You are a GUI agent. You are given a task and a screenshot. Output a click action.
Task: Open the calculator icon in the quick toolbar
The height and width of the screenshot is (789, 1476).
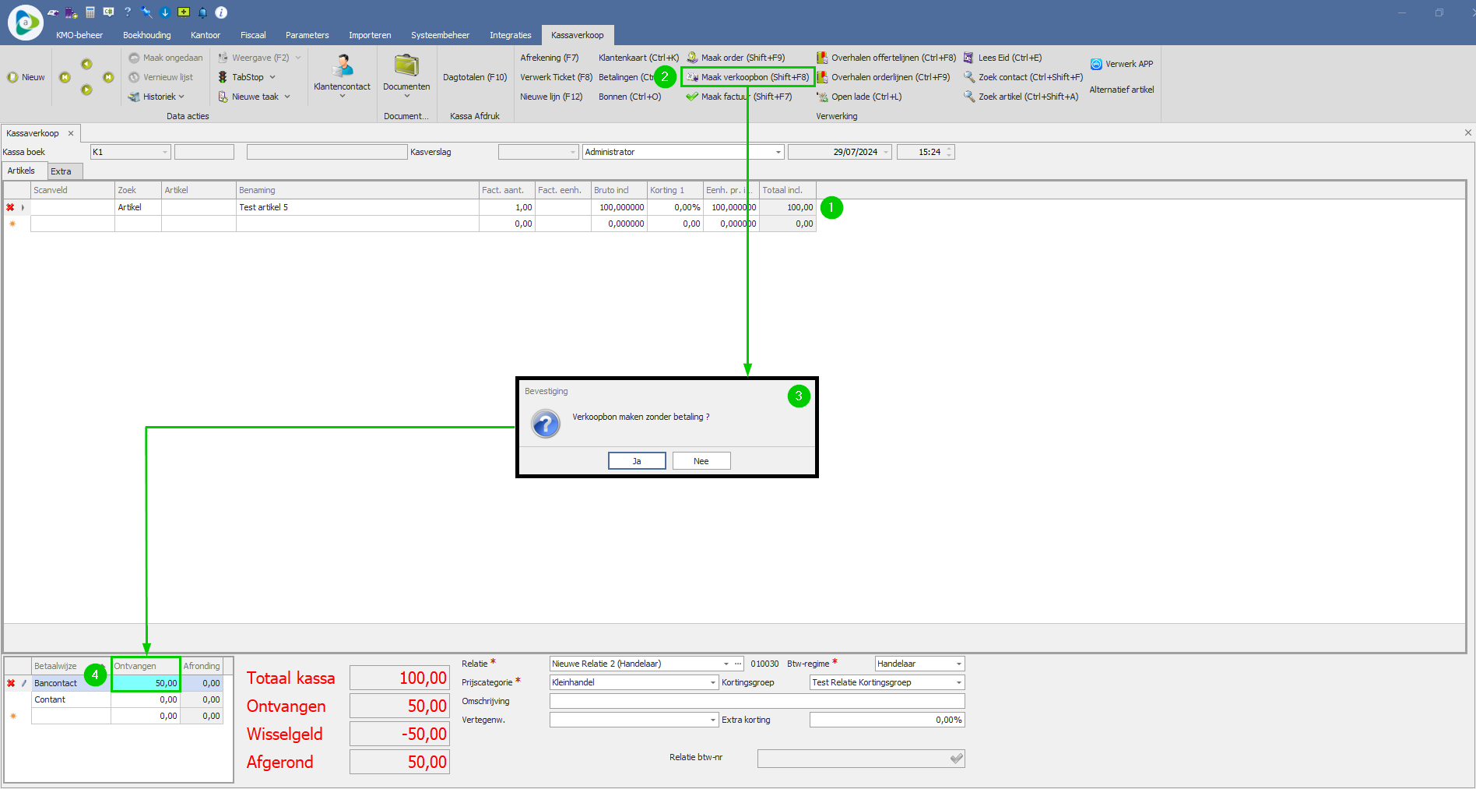[90, 12]
